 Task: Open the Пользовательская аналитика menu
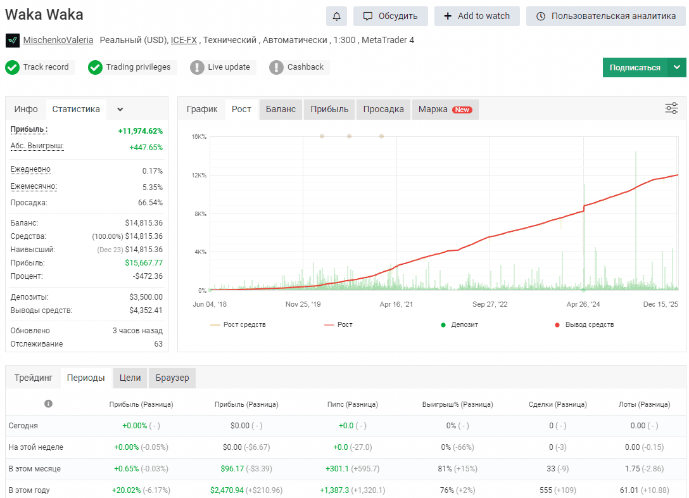pyautogui.click(x=606, y=16)
